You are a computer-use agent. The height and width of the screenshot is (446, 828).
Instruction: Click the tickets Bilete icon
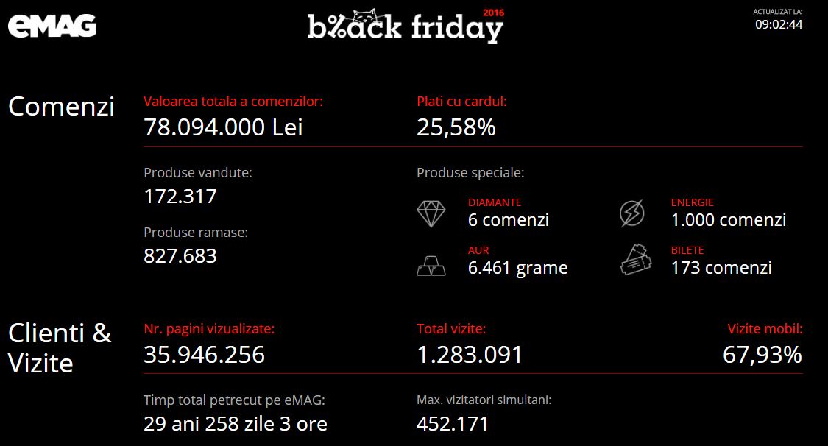636,261
